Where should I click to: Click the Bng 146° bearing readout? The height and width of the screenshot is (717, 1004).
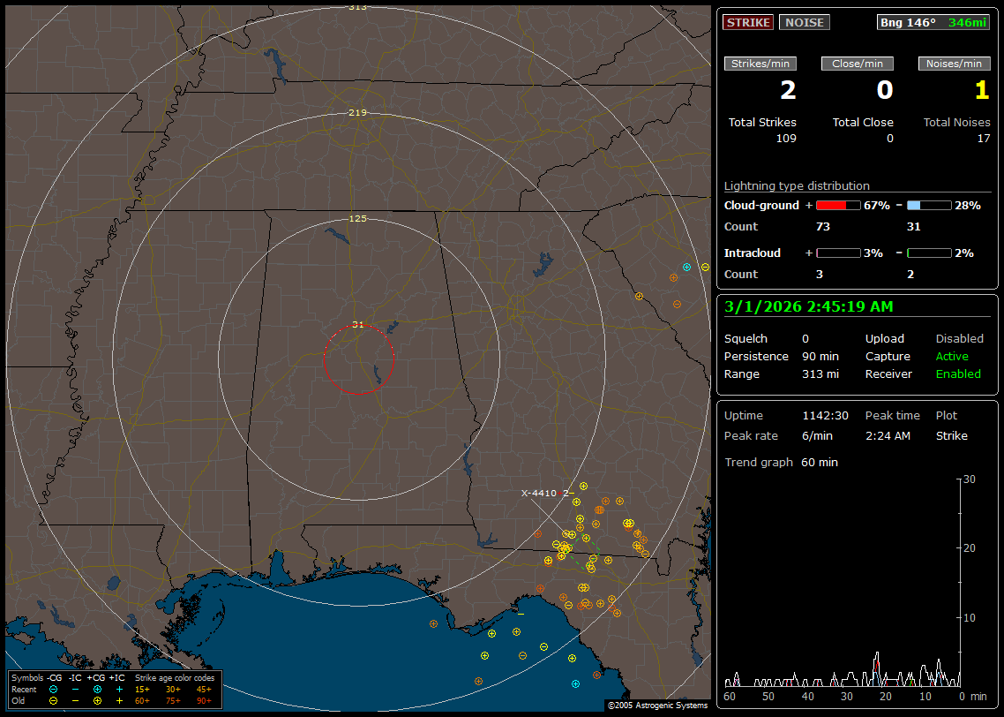(907, 22)
